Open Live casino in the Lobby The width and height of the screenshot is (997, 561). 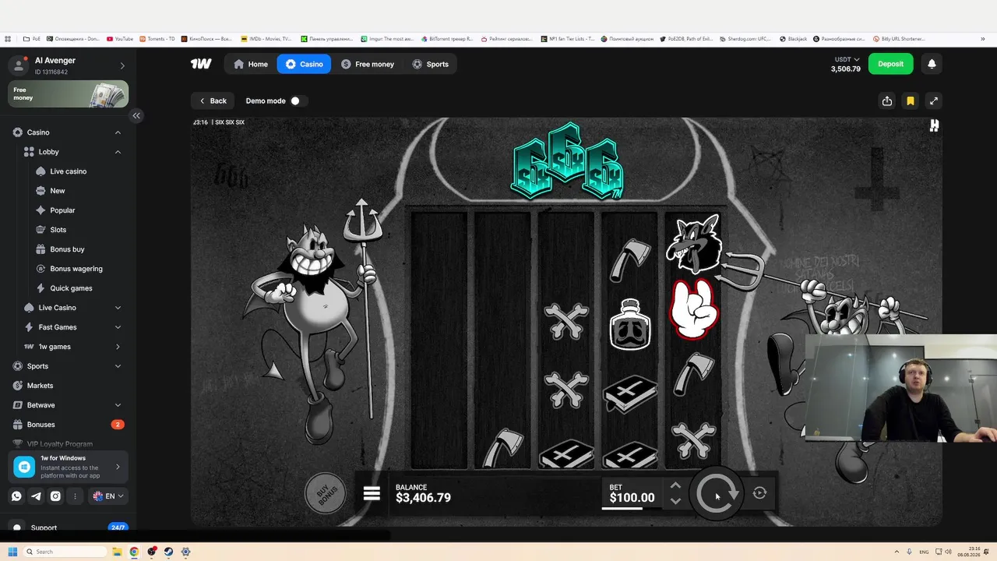pyautogui.click(x=69, y=171)
